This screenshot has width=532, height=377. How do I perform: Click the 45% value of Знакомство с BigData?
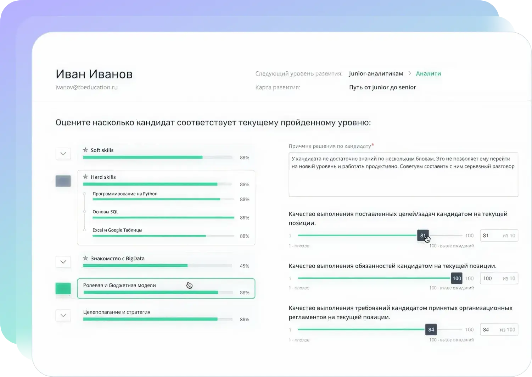pyautogui.click(x=245, y=266)
